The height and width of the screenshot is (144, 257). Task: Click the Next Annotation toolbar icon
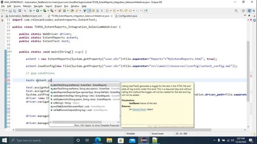[x=107, y=11]
